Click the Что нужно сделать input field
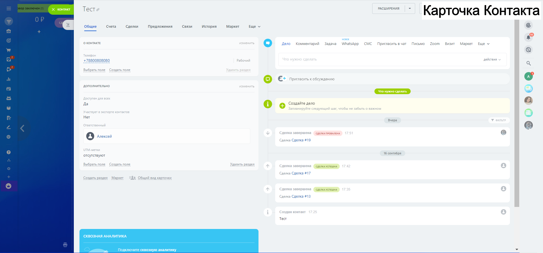Image resolution: width=543 pixels, height=253 pixels. click(x=379, y=59)
